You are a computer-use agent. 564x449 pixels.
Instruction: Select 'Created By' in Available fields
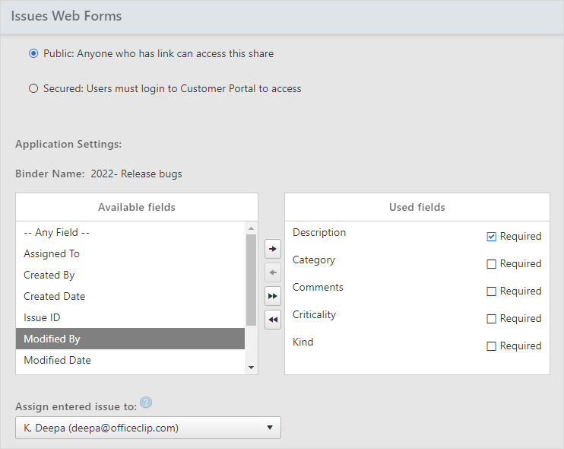(x=130, y=275)
